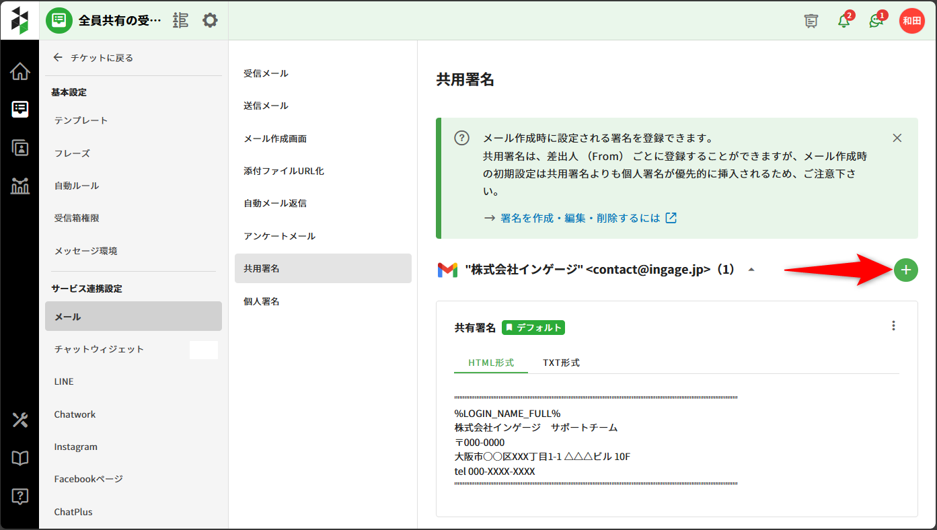Collapse the contact@ingage.jp signature group
Screen dimensions: 937x530
coord(751,270)
